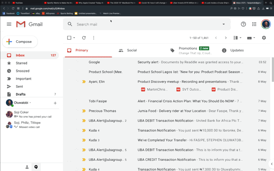Show search options dropdown arrow
Viewport: 274px width, 171px height.
point(224,24)
